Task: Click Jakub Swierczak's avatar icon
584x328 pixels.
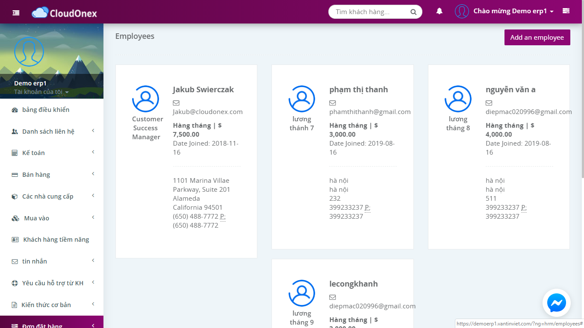Action: pos(145,99)
